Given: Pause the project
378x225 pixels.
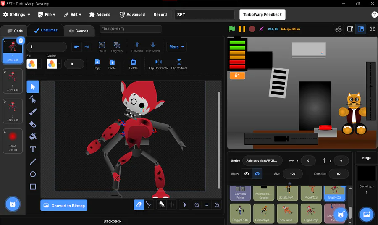Looking at the screenshot, I should (x=242, y=29).
